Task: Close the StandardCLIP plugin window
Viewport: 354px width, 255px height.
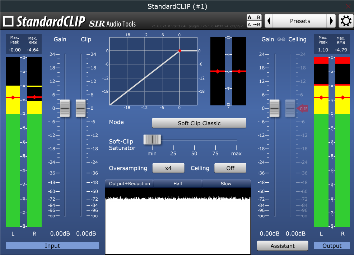Action: [349, 6]
